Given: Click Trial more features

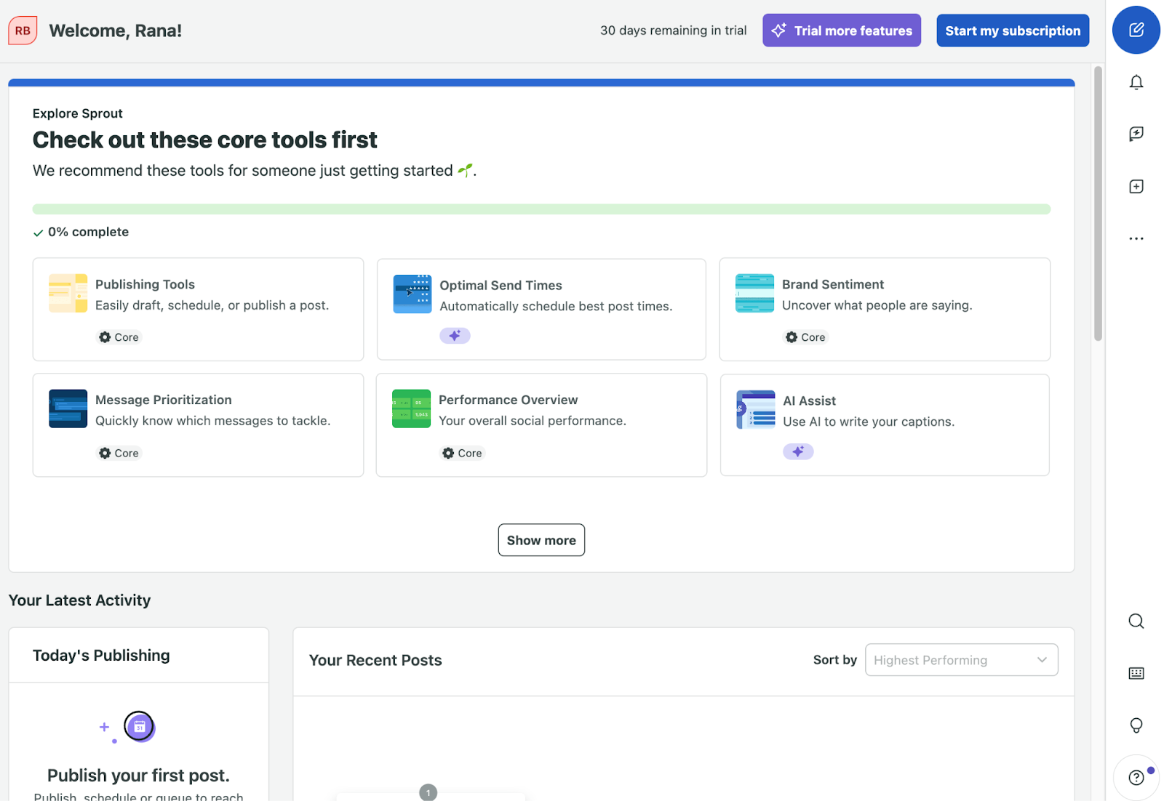Looking at the screenshot, I should pyautogui.click(x=841, y=30).
